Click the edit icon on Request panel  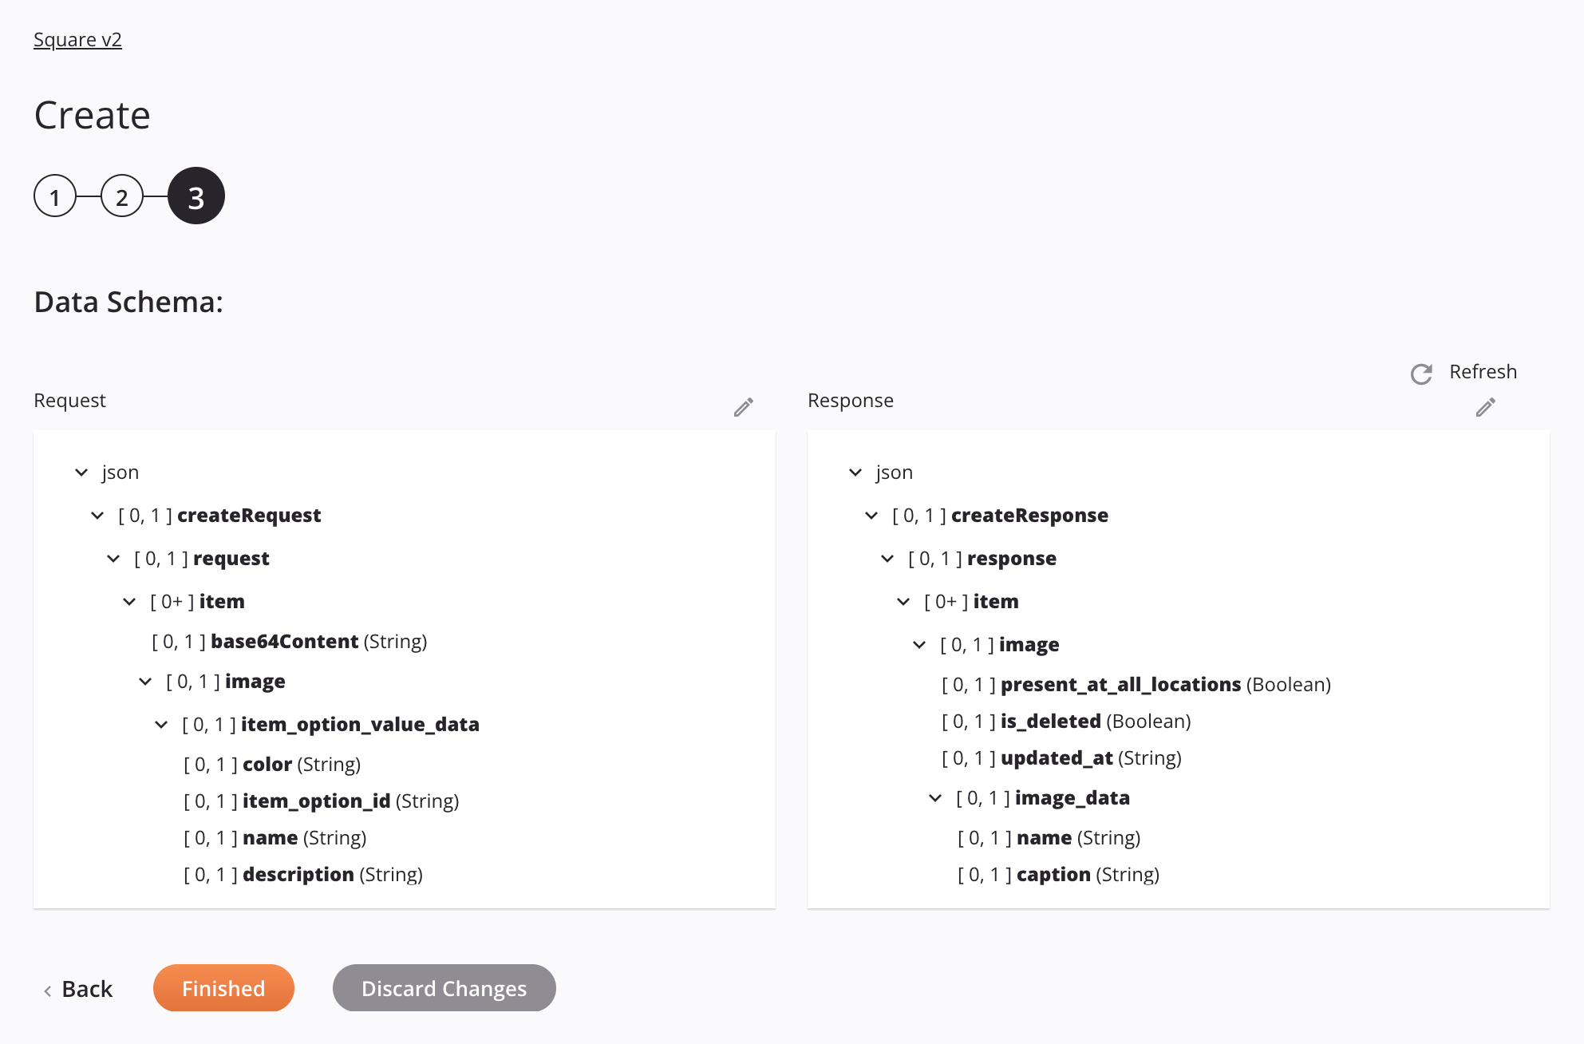(x=745, y=406)
